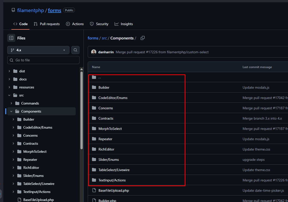Copy the path with the copy icon

point(143,38)
